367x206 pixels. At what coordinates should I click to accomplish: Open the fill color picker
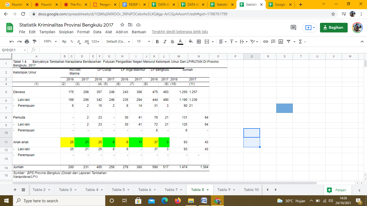coord(191,42)
